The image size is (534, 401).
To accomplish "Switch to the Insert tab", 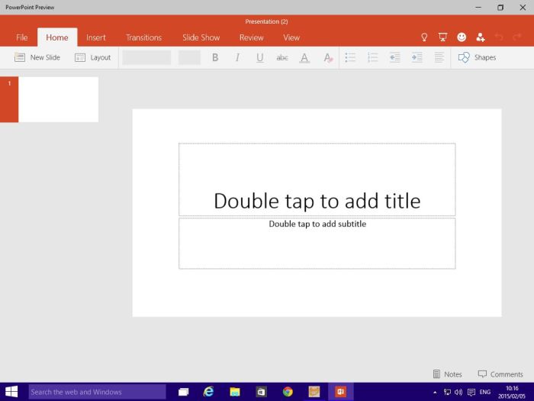I will click(x=96, y=37).
